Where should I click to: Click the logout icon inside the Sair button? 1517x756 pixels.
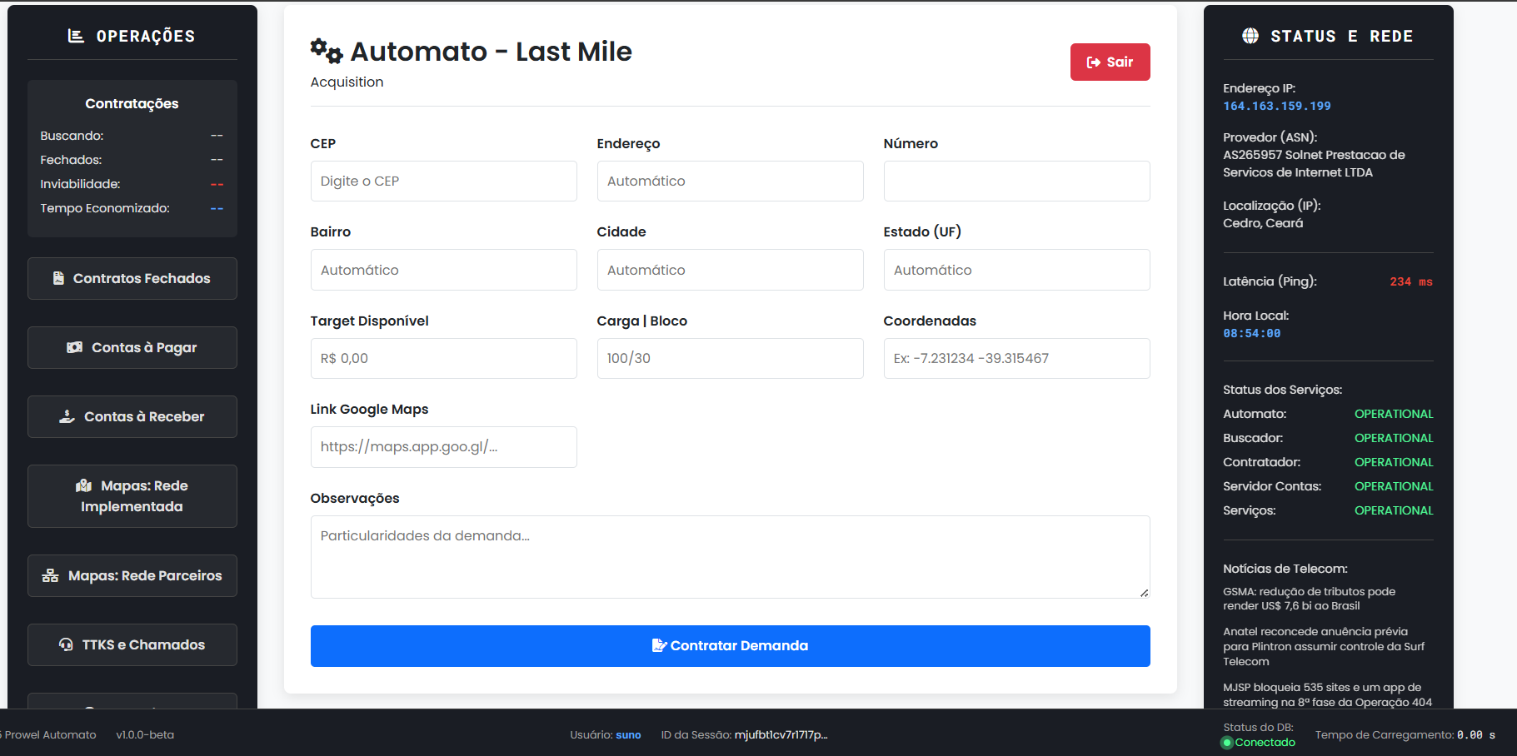click(1095, 62)
